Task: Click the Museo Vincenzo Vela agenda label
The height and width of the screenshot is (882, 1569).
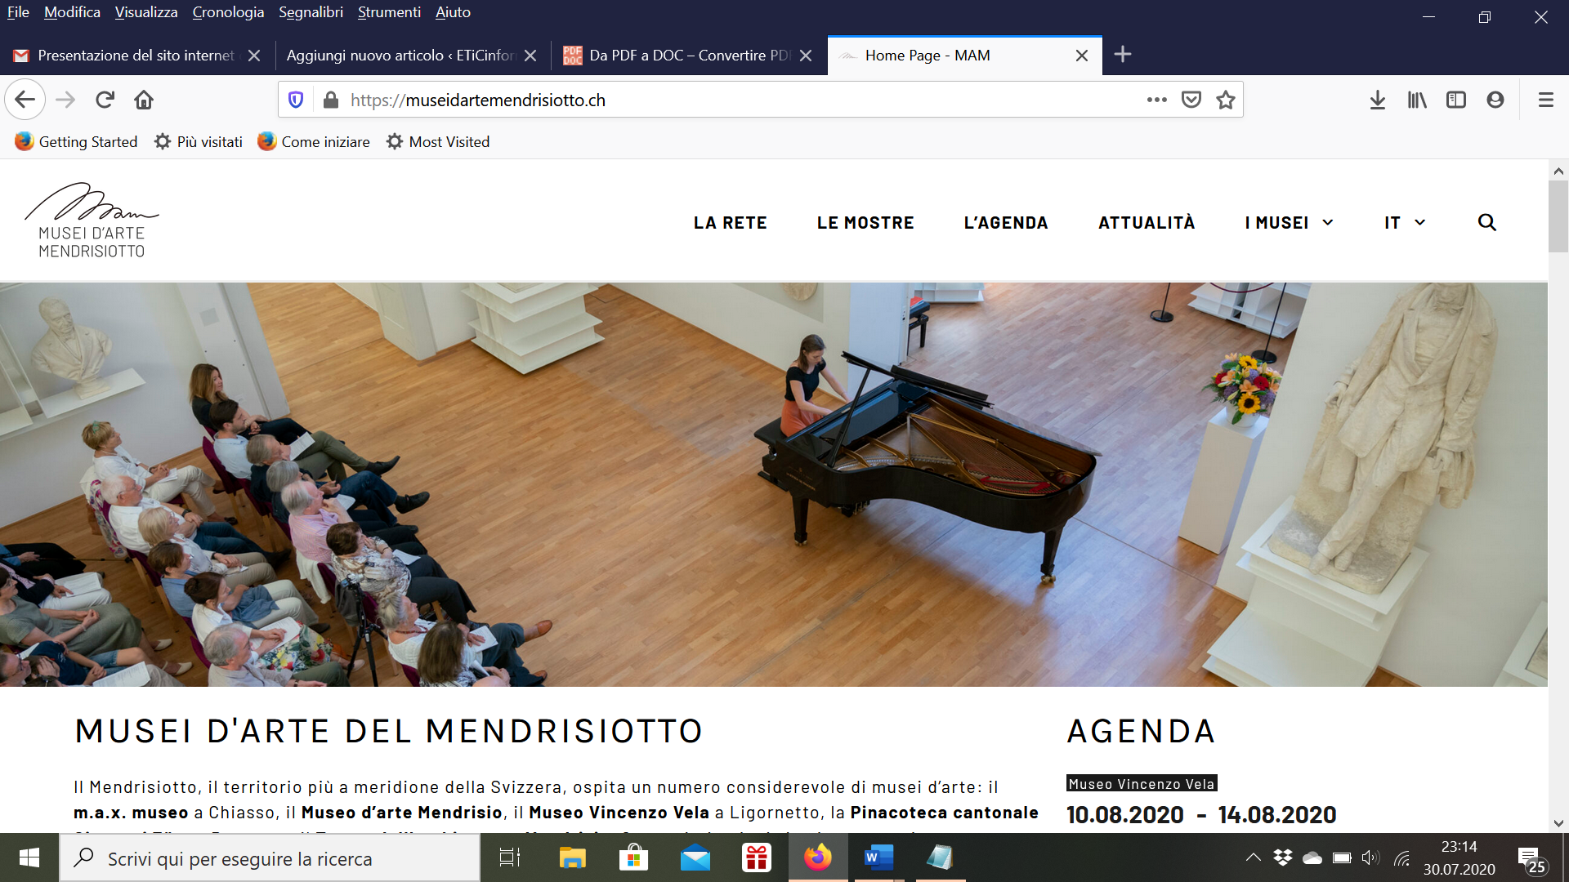Action: pos(1142,784)
